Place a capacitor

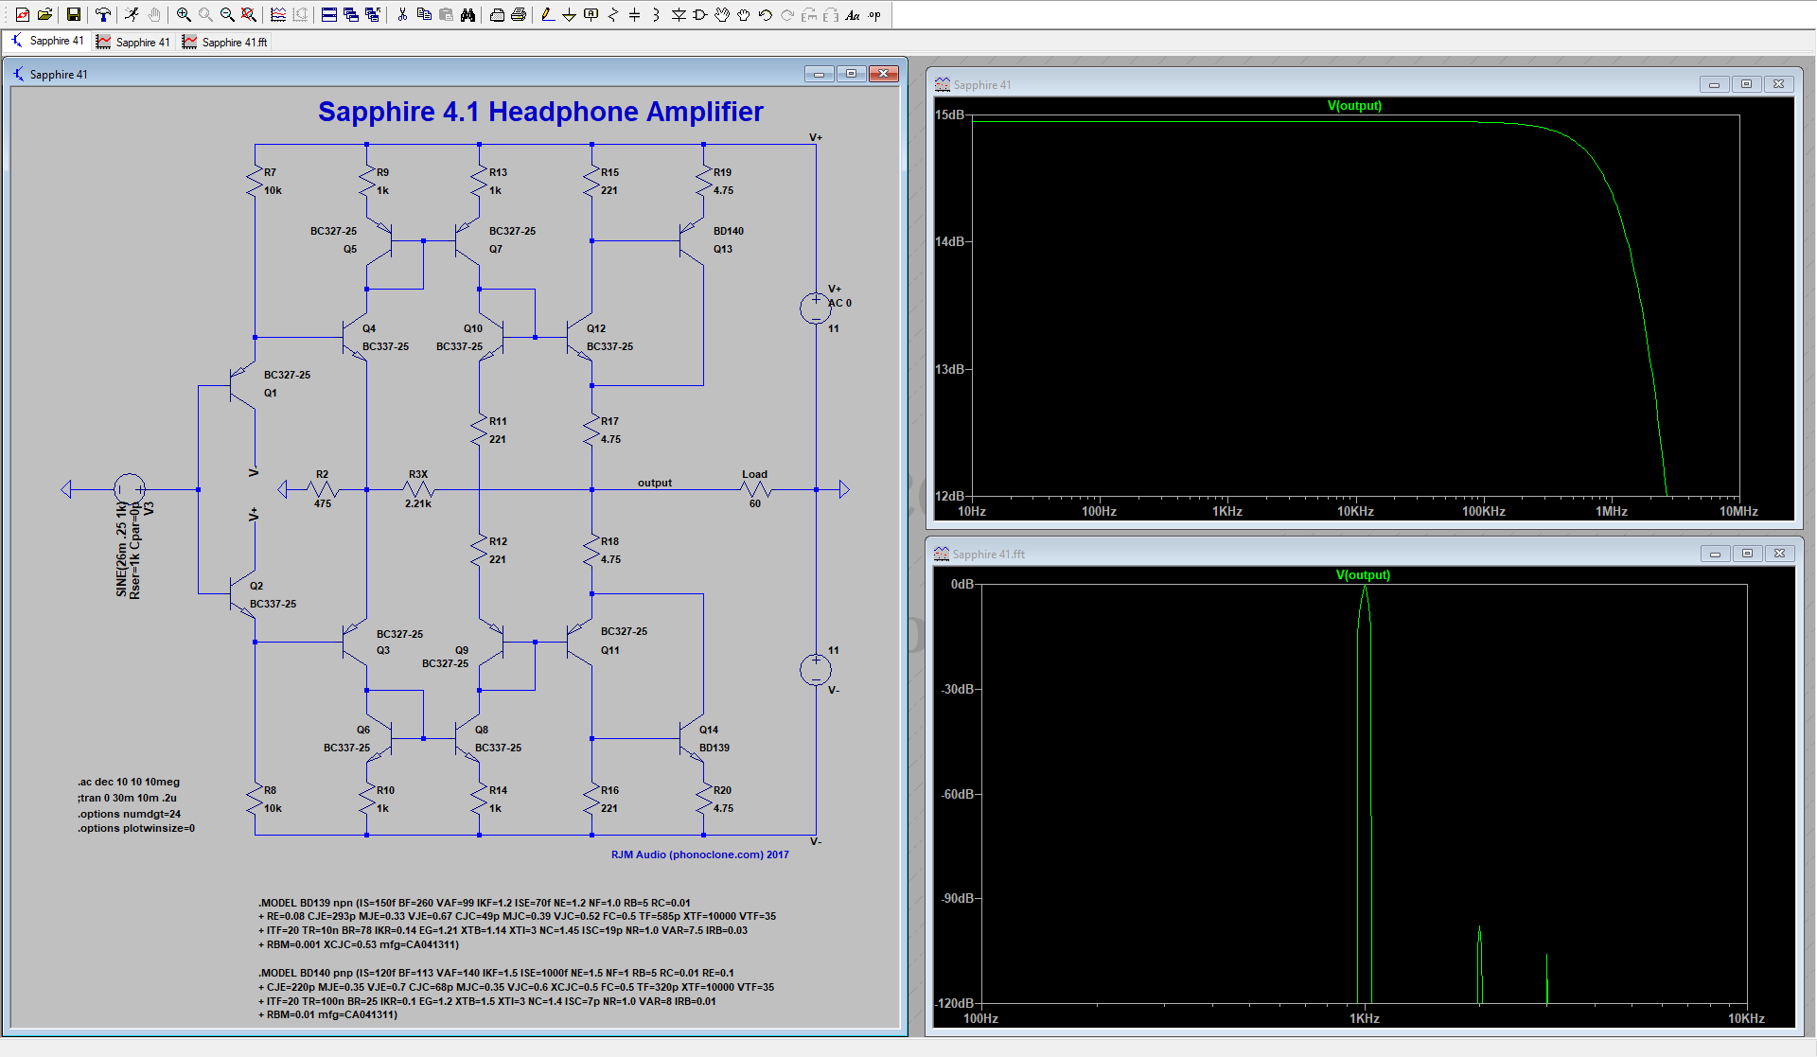635,14
